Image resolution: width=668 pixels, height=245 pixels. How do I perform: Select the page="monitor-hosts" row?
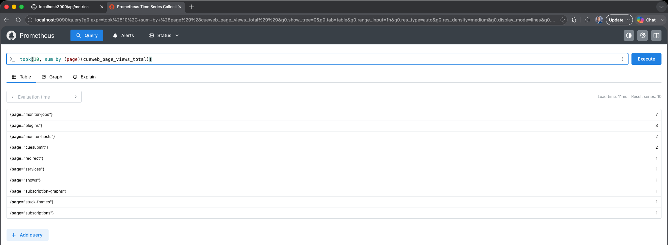pos(334,137)
